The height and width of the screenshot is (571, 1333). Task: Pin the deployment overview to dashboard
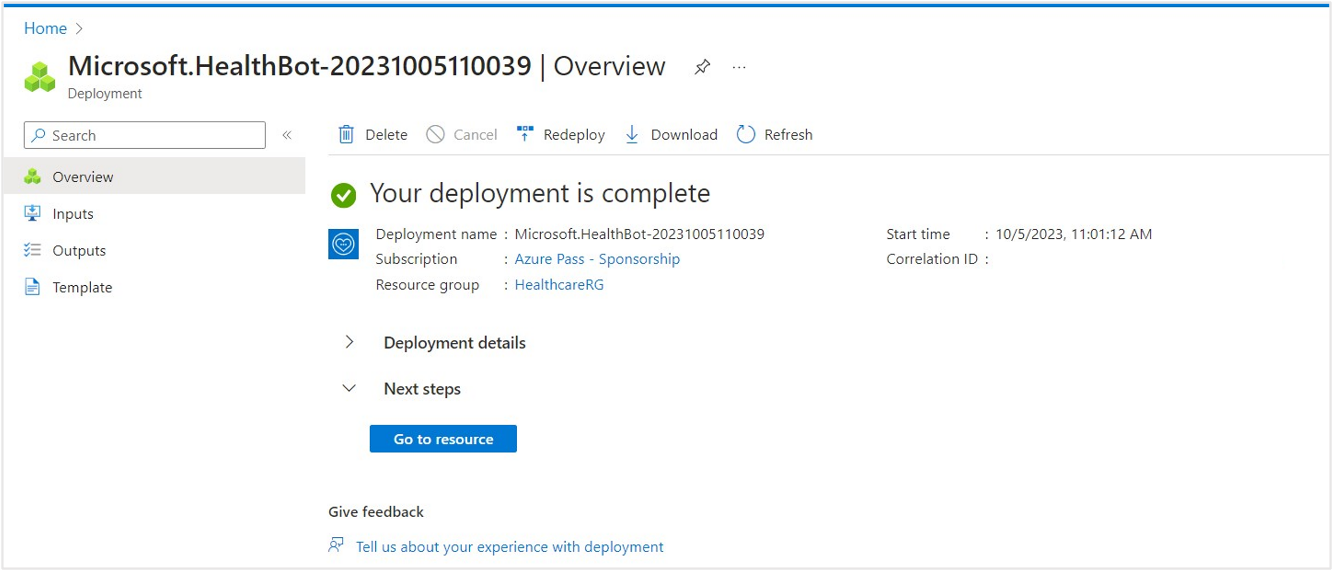coord(702,67)
